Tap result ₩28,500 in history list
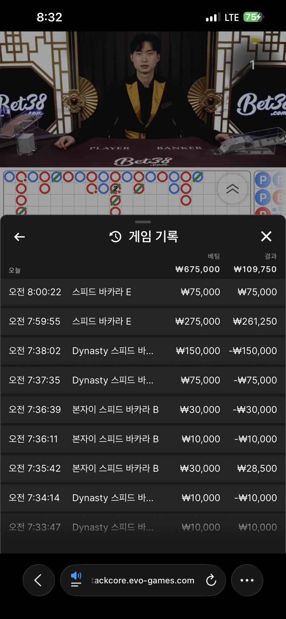Image resolution: width=286 pixels, height=619 pixels. pyautogui.click(x=257, y=469)
